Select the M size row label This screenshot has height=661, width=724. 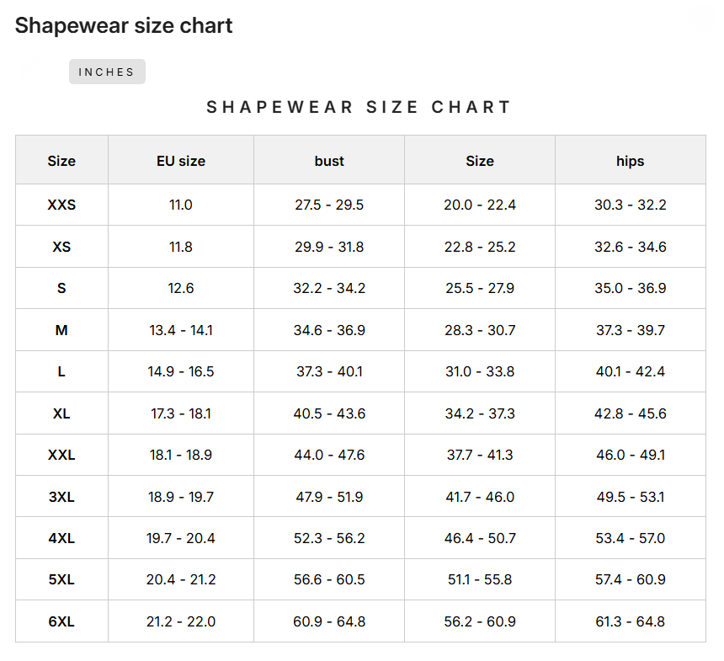tap(61, 329)
